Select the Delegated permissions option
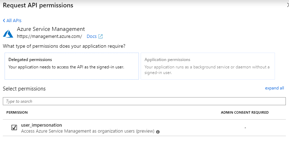The height and width of the screenshot is (141, 289). [x=72, y=66]
